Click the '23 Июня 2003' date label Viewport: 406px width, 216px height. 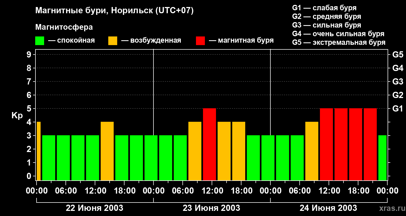click(211, 208)
